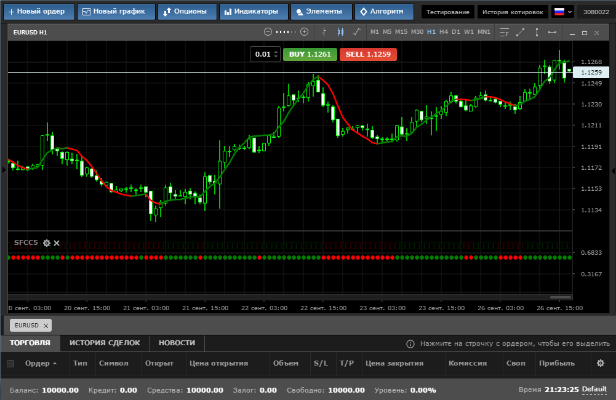Image resolution: width=616 pixels, height=400 pixels.
Task: Switch to ИСТОРИЯ СДЕЛОК tab
Action: [x=105, y=343]
